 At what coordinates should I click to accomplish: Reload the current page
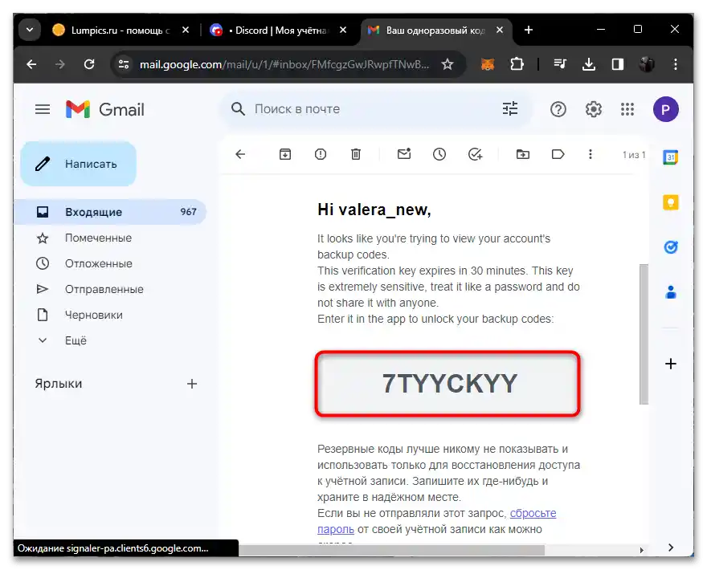pos(89,64)
